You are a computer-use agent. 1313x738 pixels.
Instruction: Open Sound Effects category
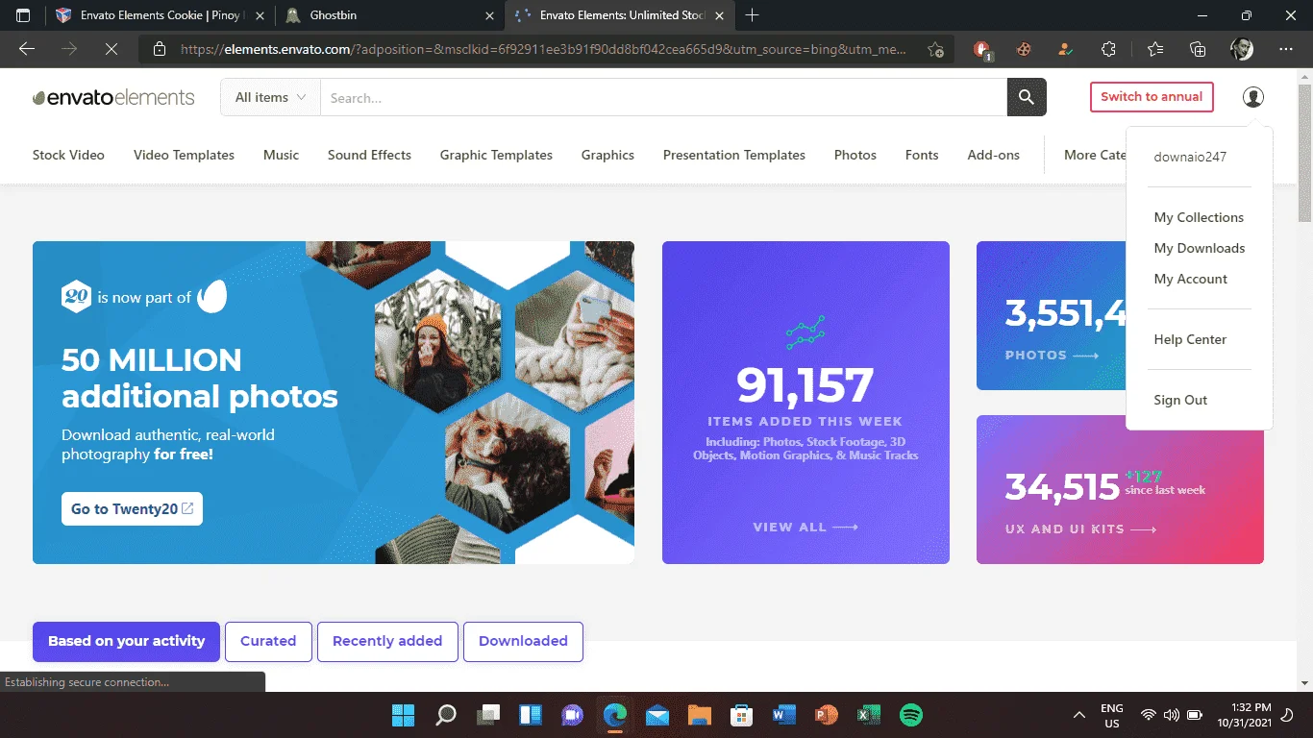tap(369, 155)
